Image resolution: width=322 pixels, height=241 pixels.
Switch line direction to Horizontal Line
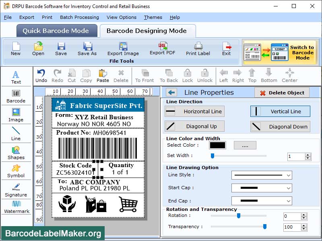(x=194, y=111)
